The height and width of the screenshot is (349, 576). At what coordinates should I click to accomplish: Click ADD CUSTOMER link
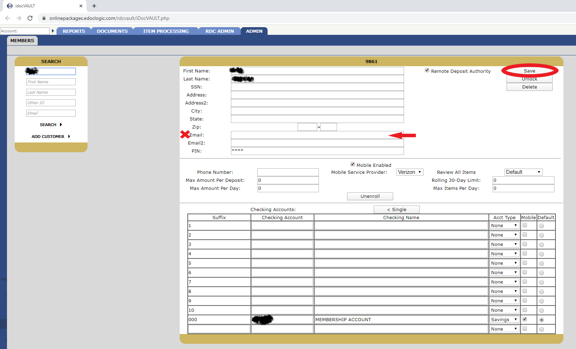[x=51, y=137]
